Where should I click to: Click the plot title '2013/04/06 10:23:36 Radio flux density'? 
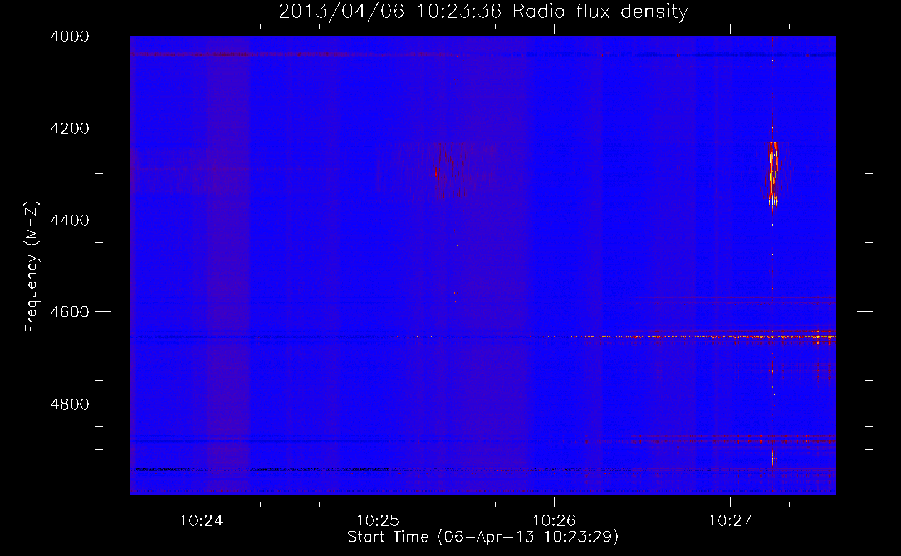[x=483, y=11]
